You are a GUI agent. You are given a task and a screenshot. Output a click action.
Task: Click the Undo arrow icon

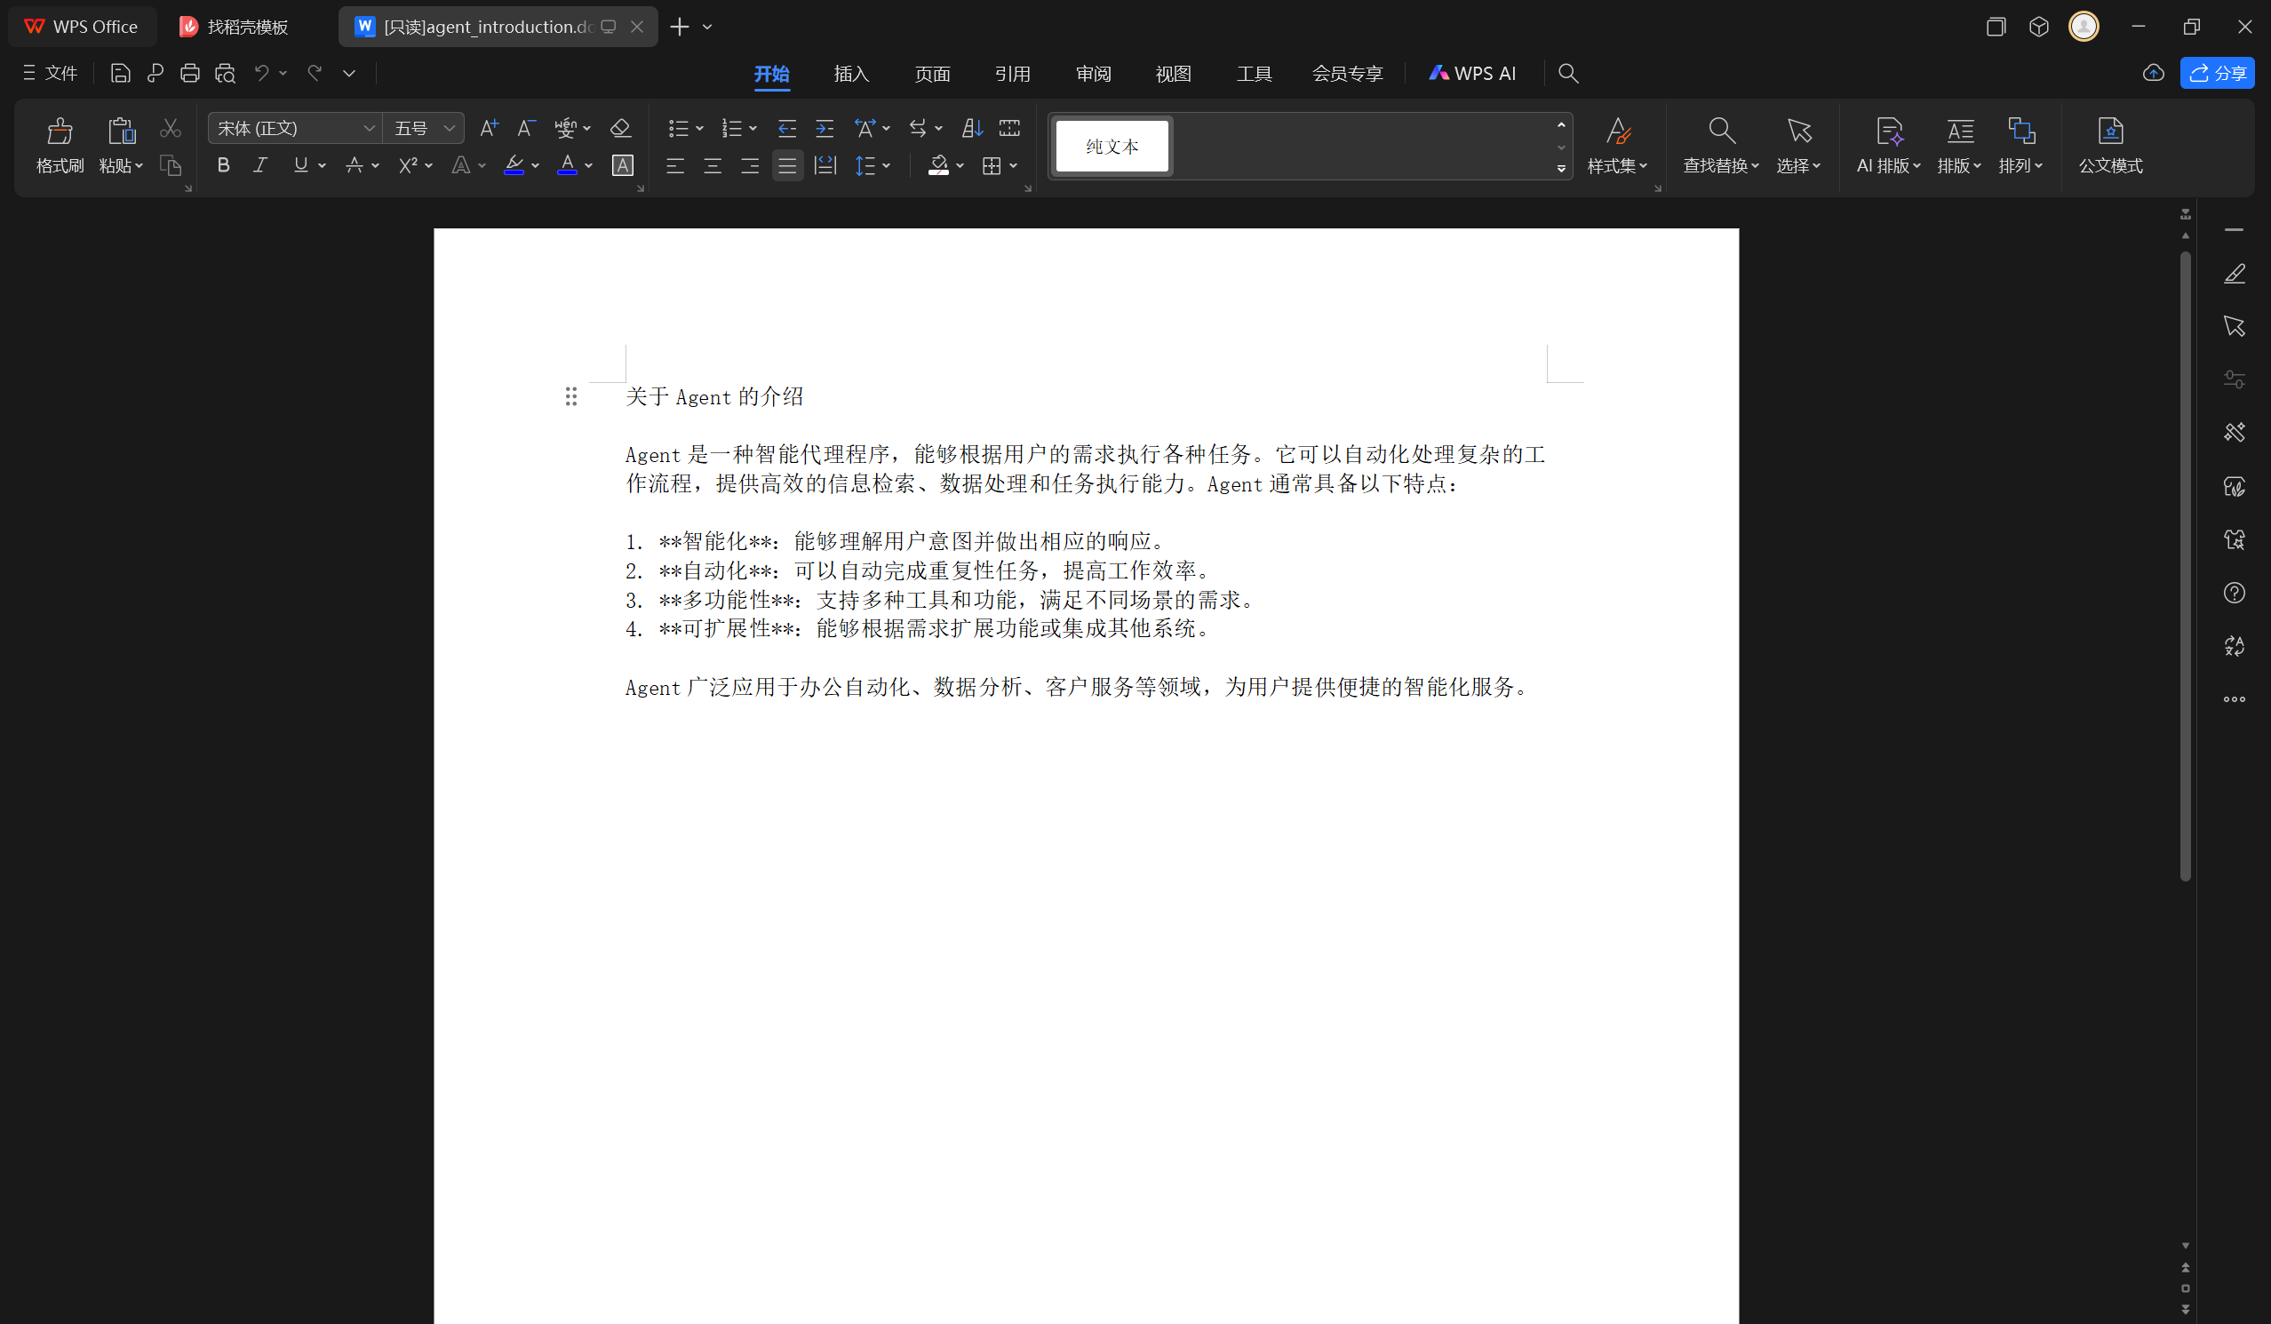coord(261,73)
